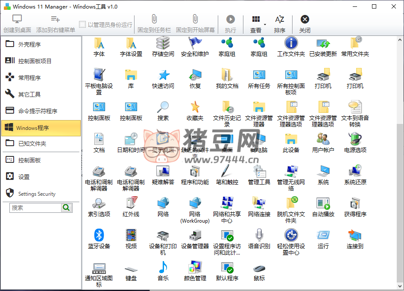Click the green search magnifier button
This screenshot has height=291, width=404.
coord(67,208)
